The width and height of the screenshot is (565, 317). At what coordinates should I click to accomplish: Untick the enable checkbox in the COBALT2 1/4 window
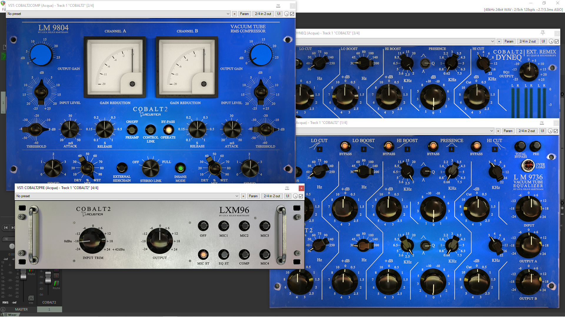[556, 131]
